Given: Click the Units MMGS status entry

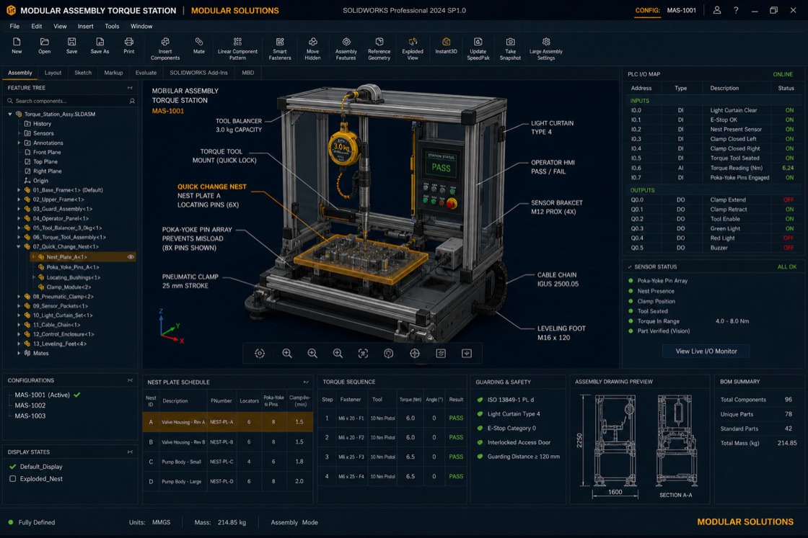Looking at the screenshot, I should [149, 522].
